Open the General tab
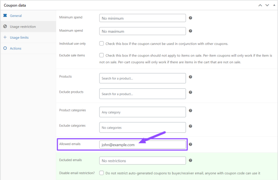 click(x=16, y=16)
